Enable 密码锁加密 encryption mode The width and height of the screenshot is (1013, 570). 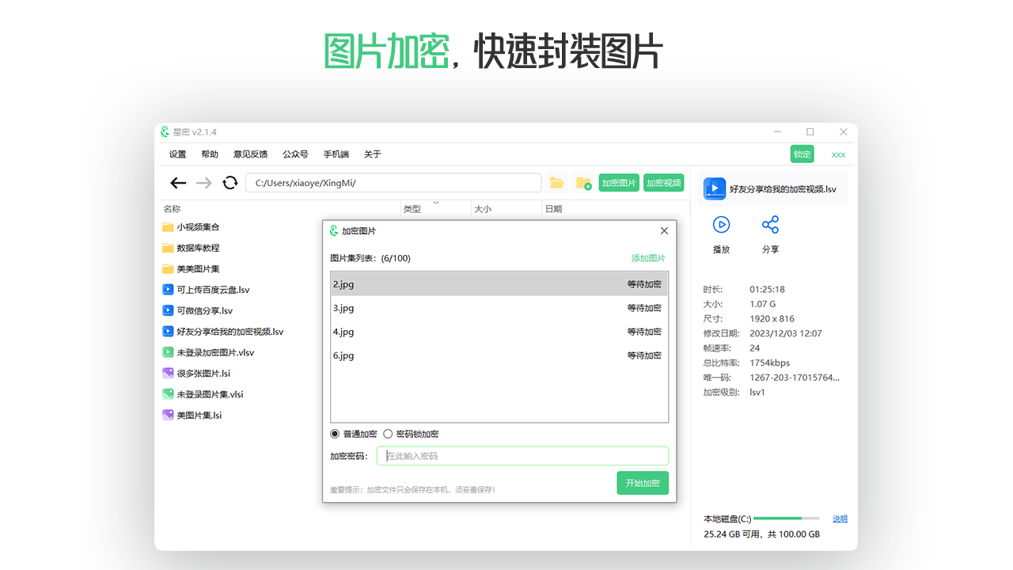[x=388, y=433]
